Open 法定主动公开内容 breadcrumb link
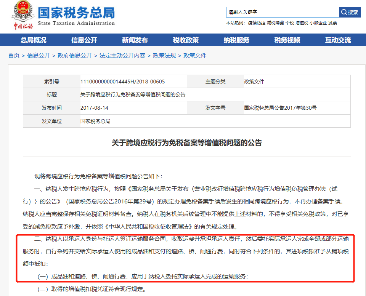The height and width of the screenshot is (296, 366). 122,56
